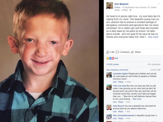
Task: Open Lynnette Ogden's avatar thumbnail
Action: tap(109, 75)
